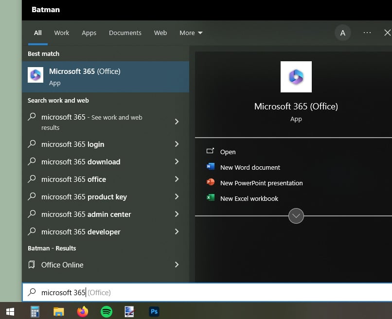
Task: Click the New Excel workbook icon
Action: point(210,198)
